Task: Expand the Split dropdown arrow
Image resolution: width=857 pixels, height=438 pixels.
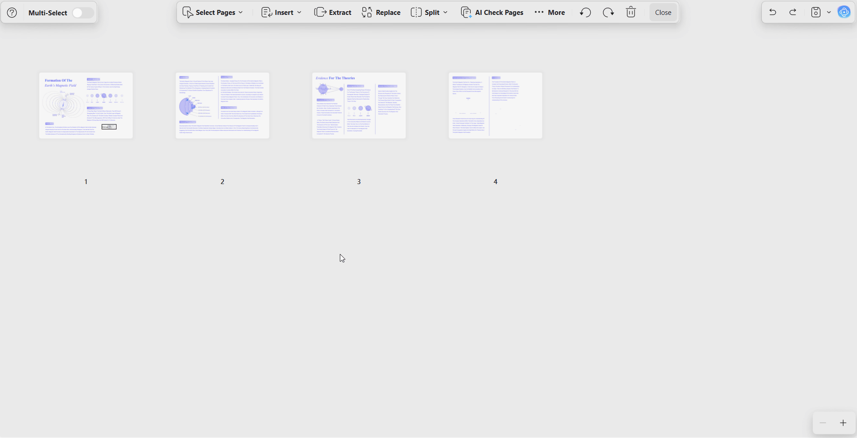Action: (x=445, y=13)
